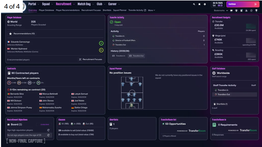Open the Player Recommendations tab
262x147 pixels.
pos(68,10)
